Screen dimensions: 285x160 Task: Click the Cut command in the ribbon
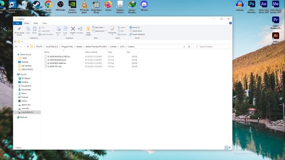pyautogui.click(x=41, y=28)
